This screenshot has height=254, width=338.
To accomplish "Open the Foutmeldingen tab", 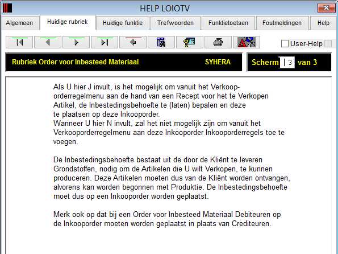I will point(282,23).
